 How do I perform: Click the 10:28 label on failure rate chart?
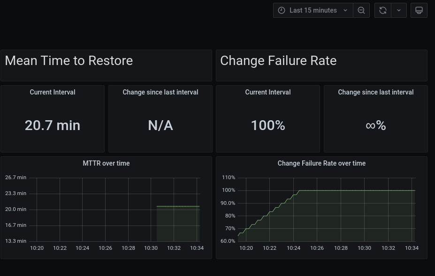(341, 248)
